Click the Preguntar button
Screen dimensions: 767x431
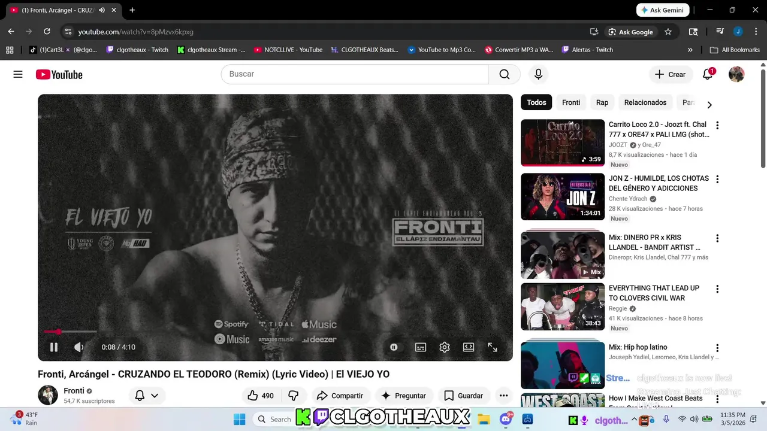[404, 396]
